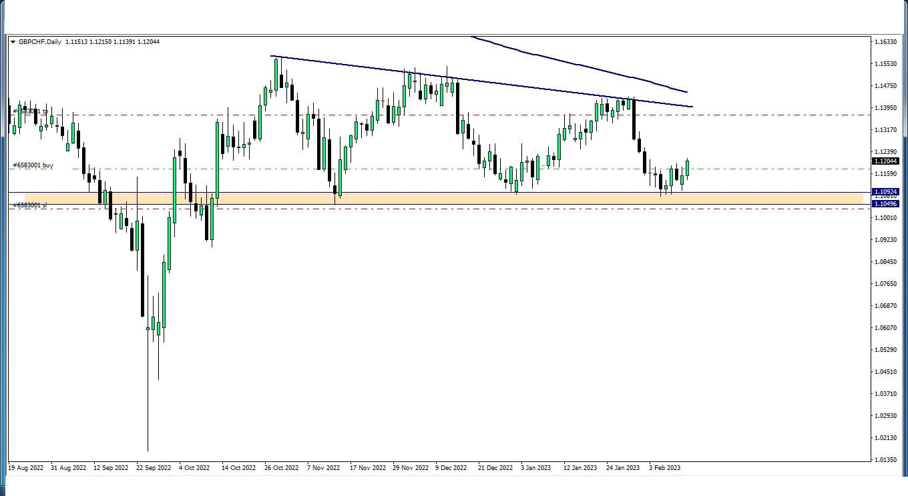Click the 22 Sep 2022 date label
This screenshot has width=908, height=496.
point(154,468)
